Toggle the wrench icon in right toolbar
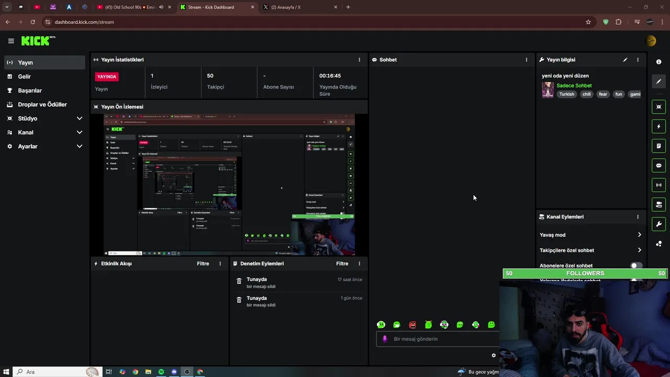 (x=658, y=224)
